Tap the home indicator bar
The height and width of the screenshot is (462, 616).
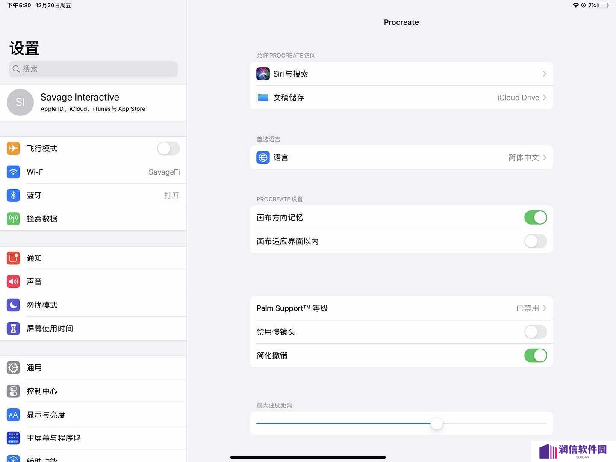[x=308, y=457]
